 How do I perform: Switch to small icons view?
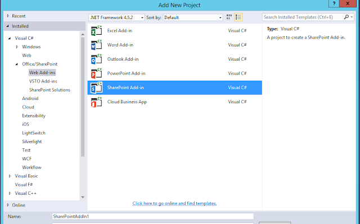229,17
